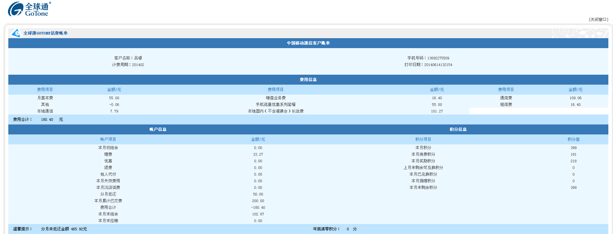Click the 打印日期 20140614132154 text
This screenshot has height=234, width=613.
pos(428,65)
